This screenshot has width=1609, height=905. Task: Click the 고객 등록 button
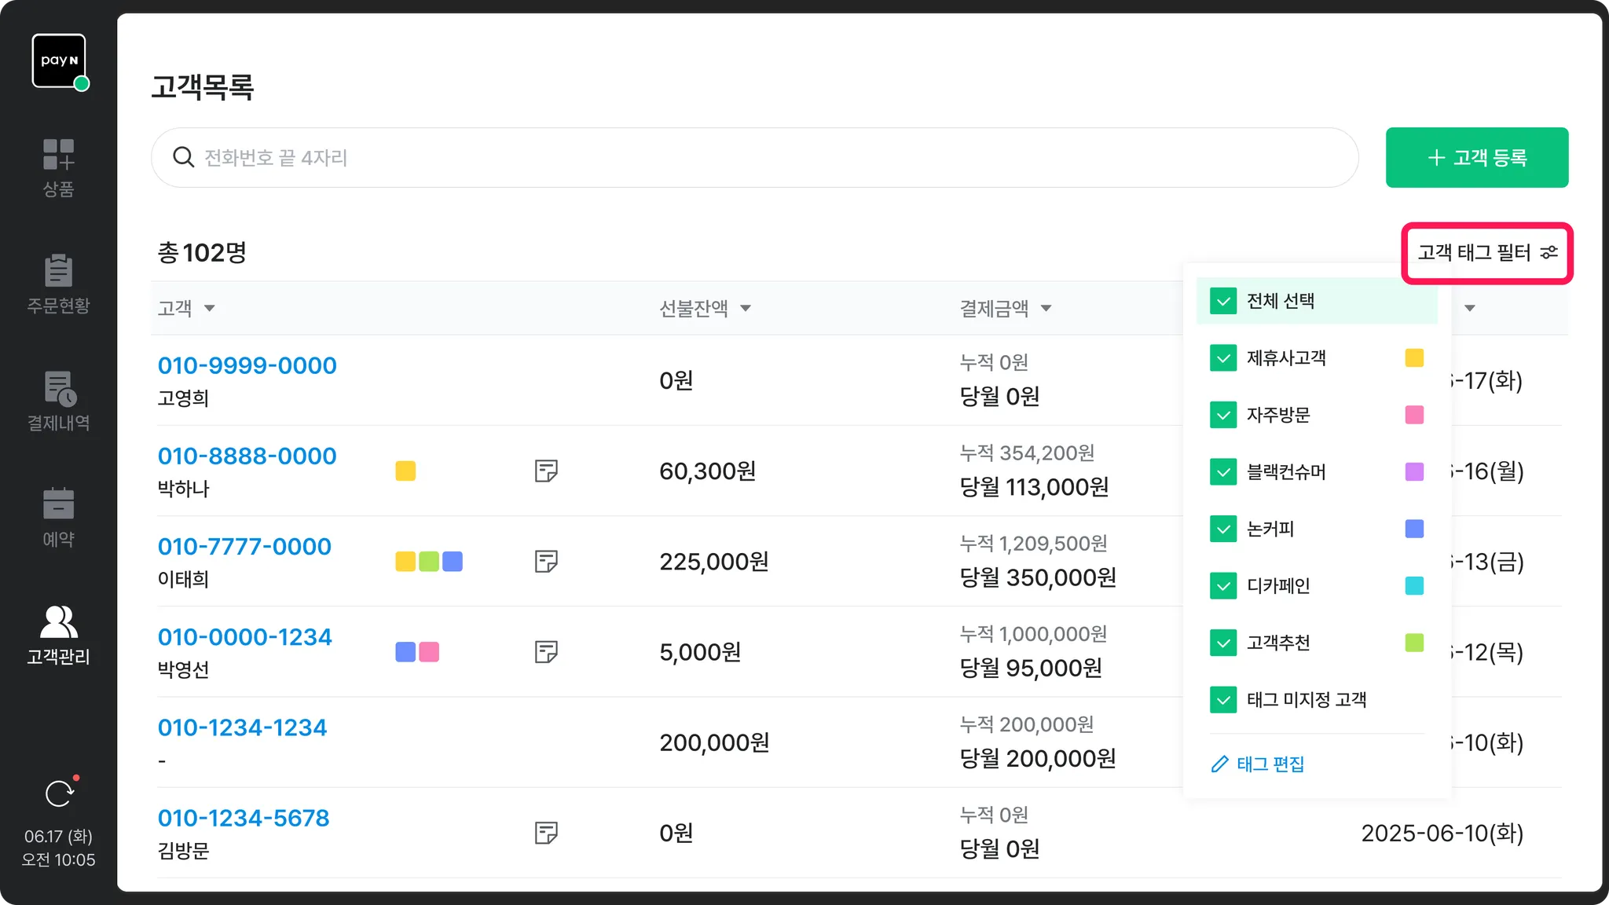click(x=1476, y=158)
